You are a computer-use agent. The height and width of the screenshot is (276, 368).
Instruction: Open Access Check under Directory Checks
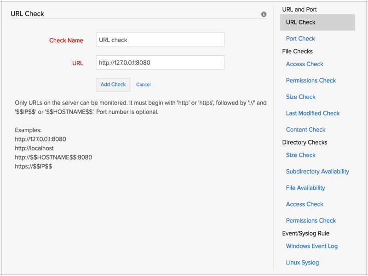(x=305, y=204)
